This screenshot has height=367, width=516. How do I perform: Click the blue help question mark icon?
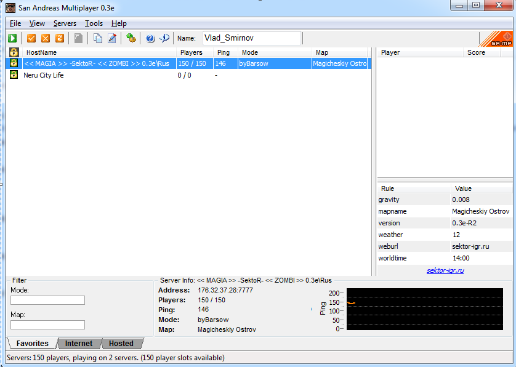150,38
